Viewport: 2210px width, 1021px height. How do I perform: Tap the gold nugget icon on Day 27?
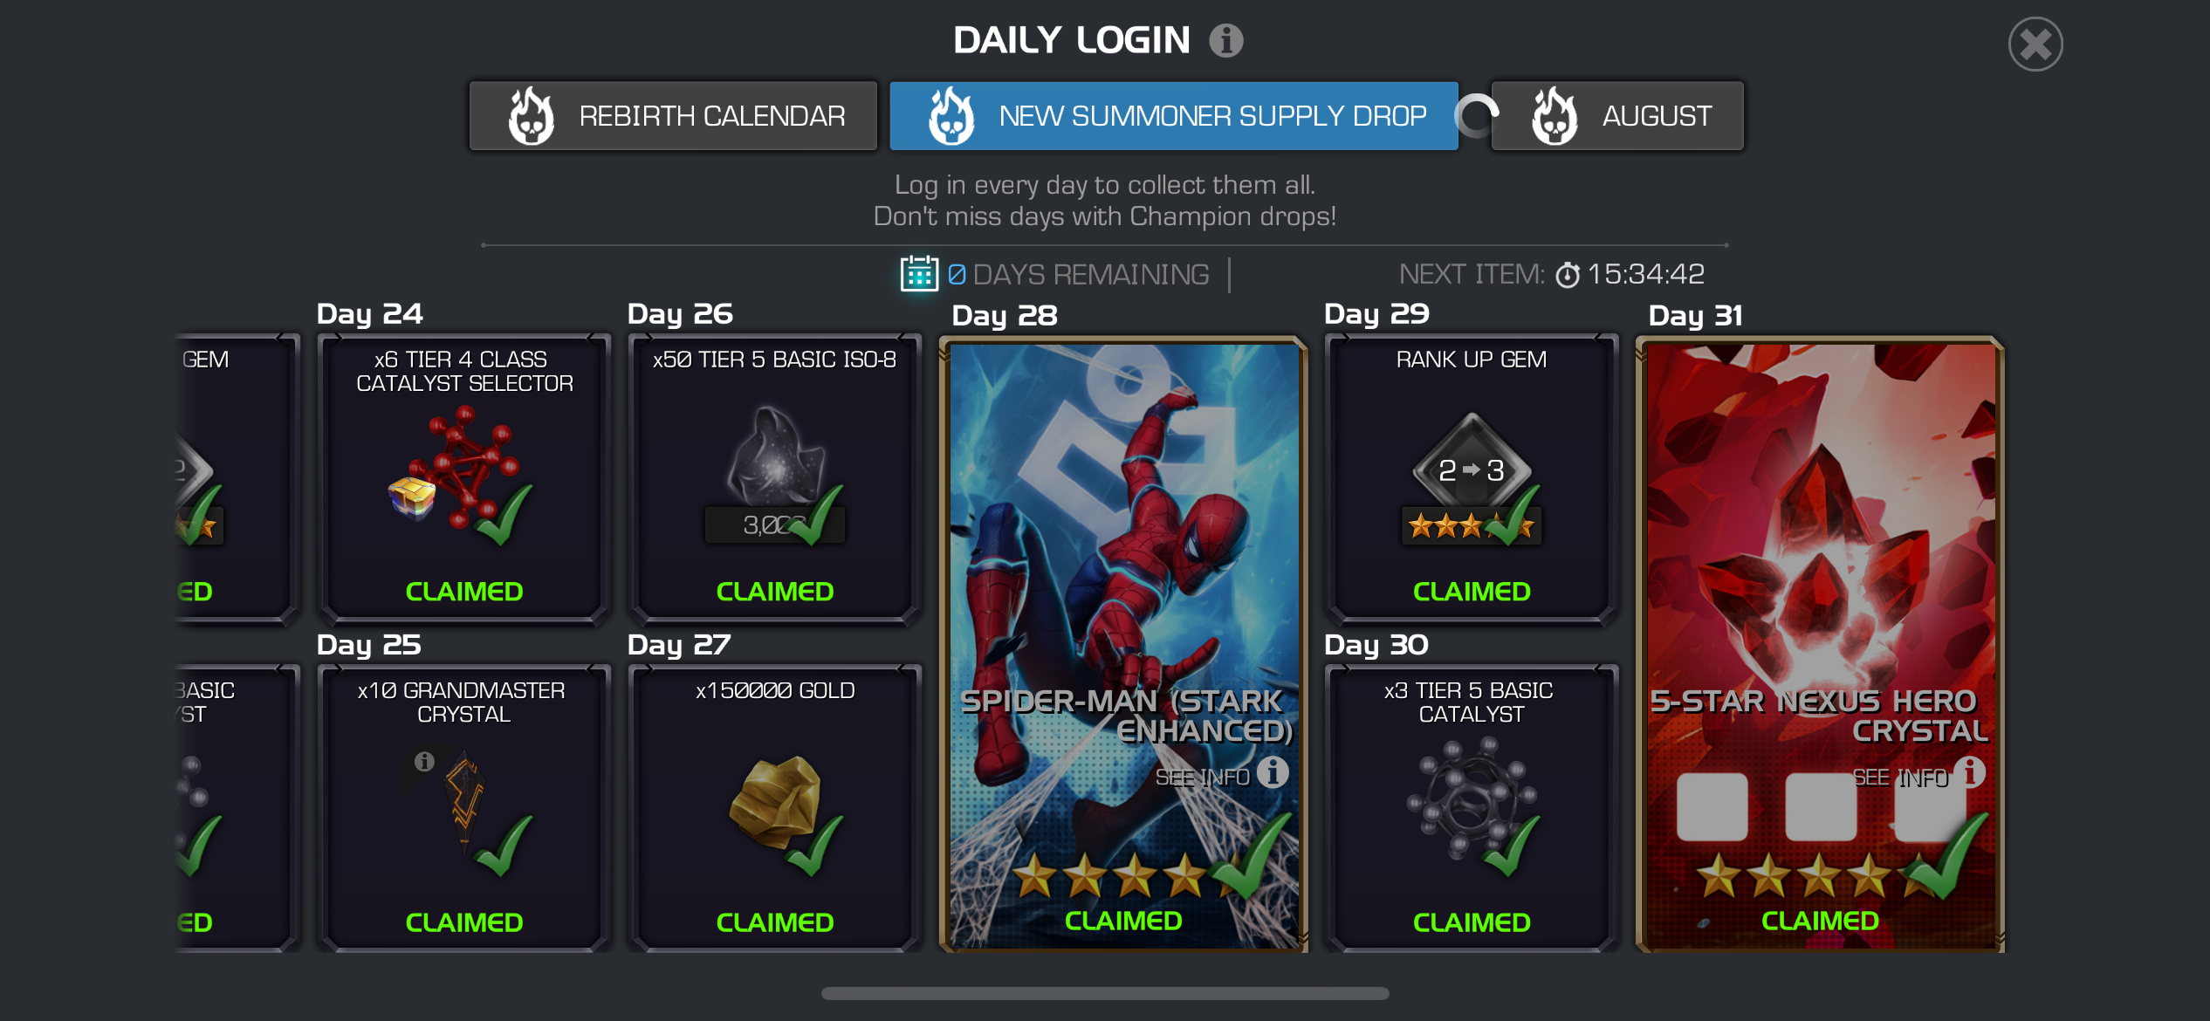point(775,801)
